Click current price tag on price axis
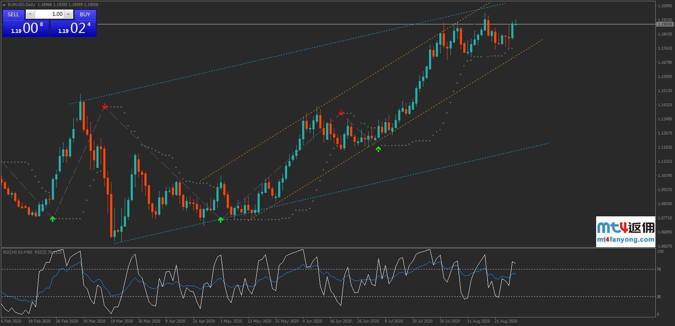675x326 pixels. tap(665, 24)
